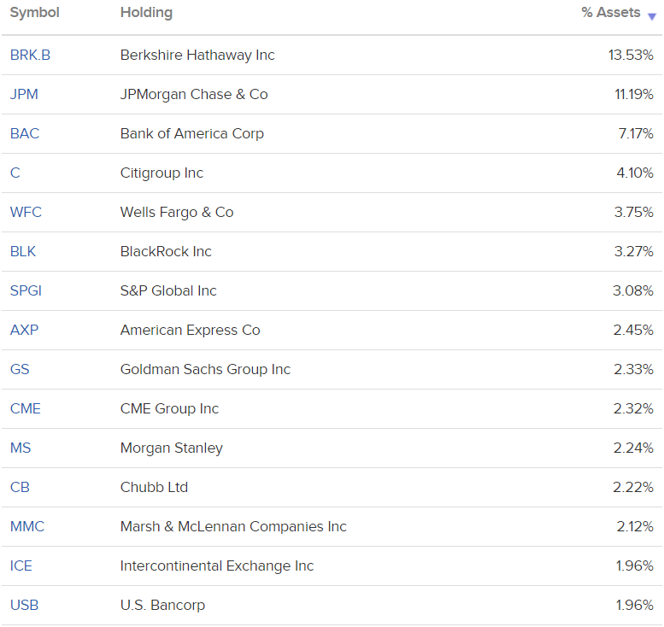Open the SPGI ticker link
Viewport: 664px width, 627px height.
point(26,290)
